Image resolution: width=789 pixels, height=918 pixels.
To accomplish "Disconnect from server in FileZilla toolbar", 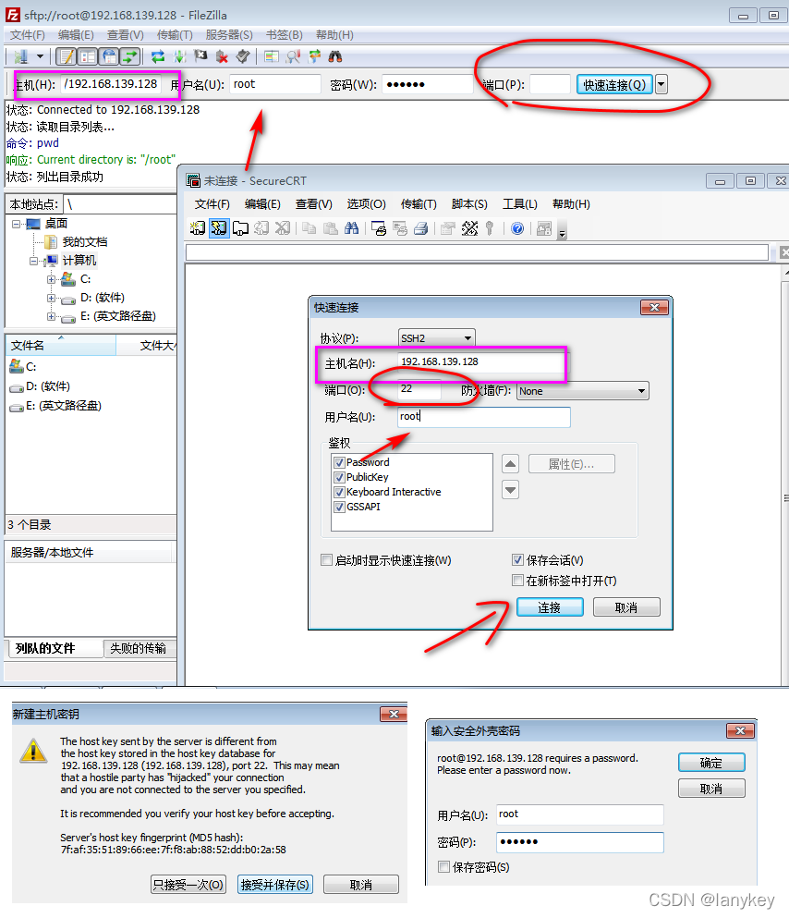I will pos(222,56).
